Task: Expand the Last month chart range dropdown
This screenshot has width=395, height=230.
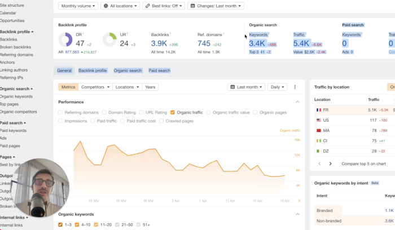Action: [x=245, y=87]
